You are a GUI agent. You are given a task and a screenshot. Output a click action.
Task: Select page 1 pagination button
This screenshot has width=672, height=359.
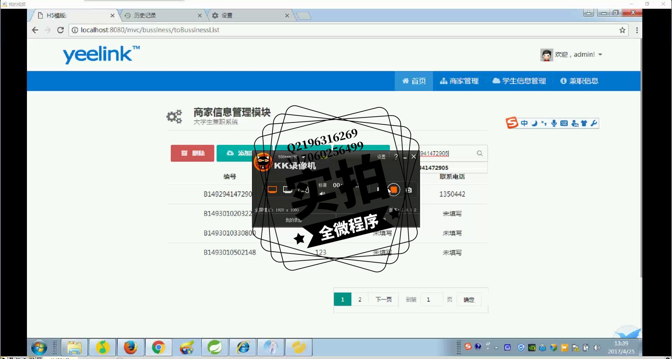(343, 300)
